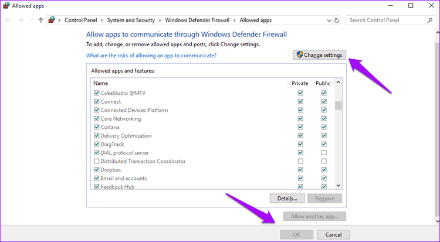Image resolution: width=440 pixels, height=242 pixels.
Task: Toggle DIAL protocol server name checkbox
Action: point(97,153)
